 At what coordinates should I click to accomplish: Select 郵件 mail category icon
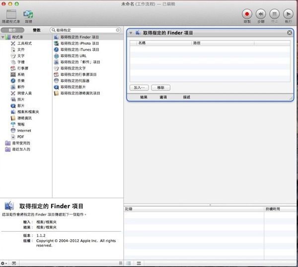tap(13, 87)
